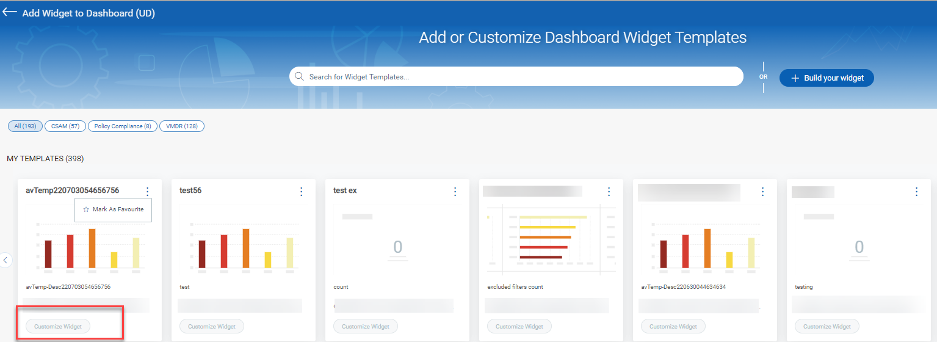The height and width of the screenshot is (342, 937).
Task: Select the Policy Compliance (8) filter
Action: click(123, 126)
